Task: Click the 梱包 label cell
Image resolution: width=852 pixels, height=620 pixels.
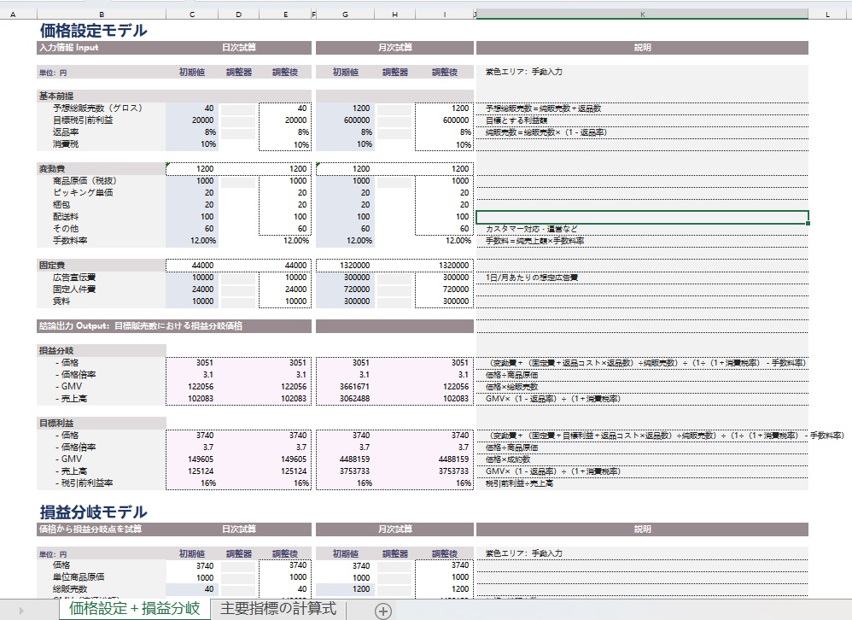Action: pyautogui.click(x=101, y=205)
